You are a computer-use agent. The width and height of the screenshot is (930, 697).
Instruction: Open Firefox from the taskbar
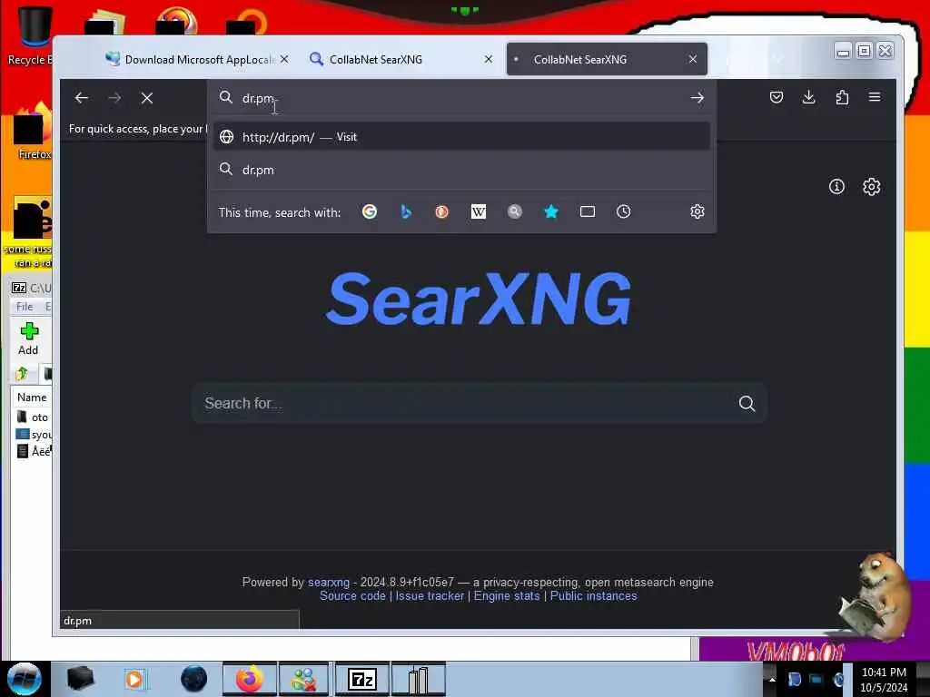point(250,679)
